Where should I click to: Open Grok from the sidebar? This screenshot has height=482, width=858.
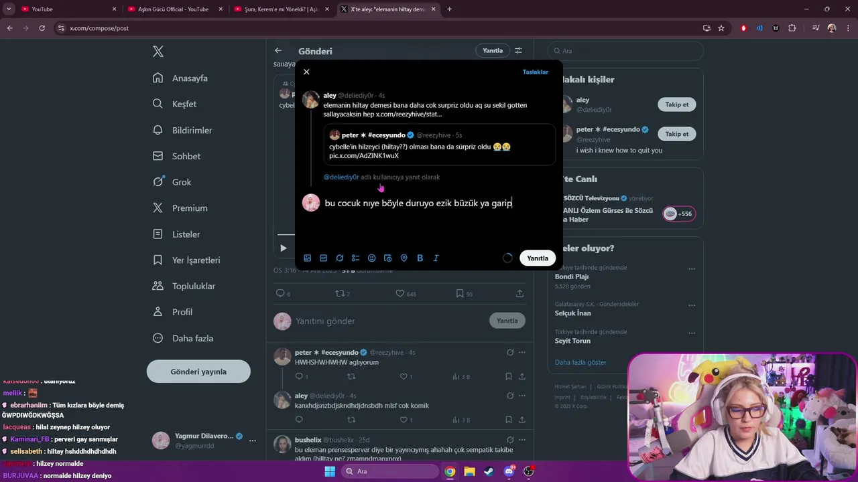click(173, 182)
